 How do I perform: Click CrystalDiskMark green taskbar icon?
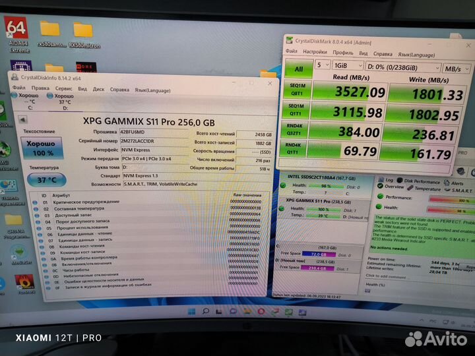click(x=288, y=312)
